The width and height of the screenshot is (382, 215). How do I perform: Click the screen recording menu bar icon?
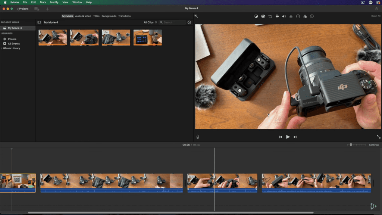[x=363, y=2]
